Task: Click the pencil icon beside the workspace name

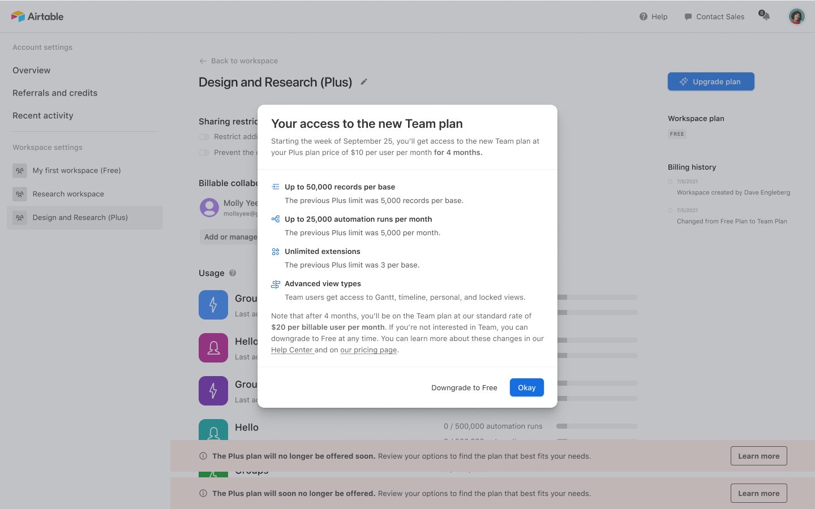Action: (x=363, y=82)
